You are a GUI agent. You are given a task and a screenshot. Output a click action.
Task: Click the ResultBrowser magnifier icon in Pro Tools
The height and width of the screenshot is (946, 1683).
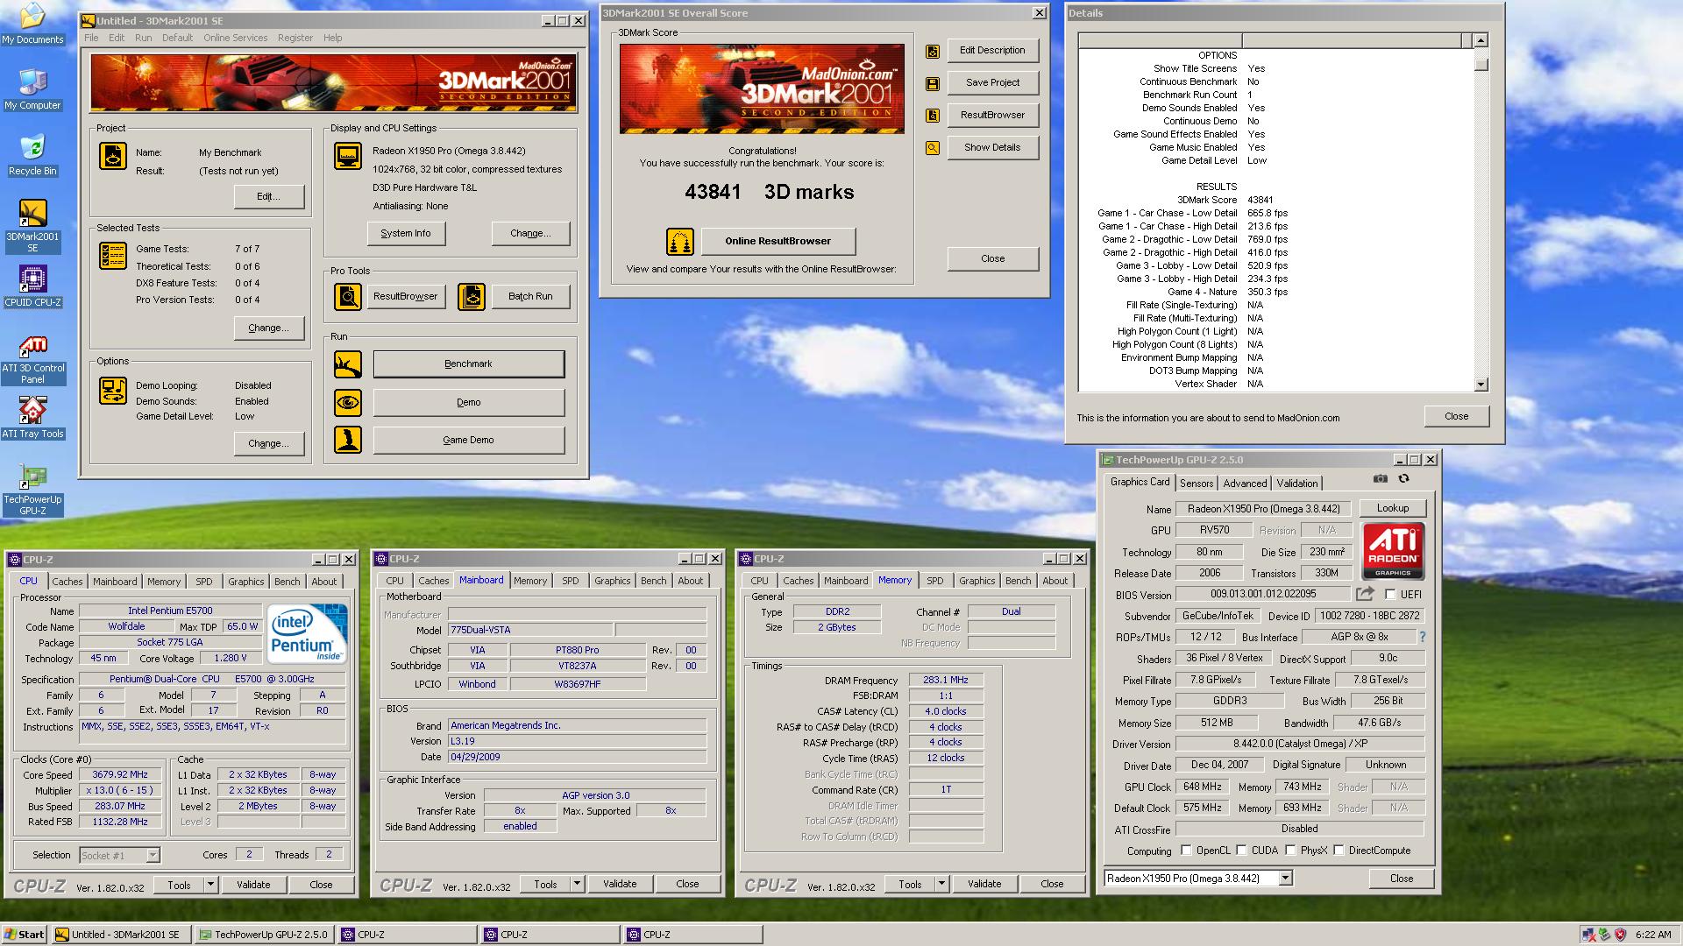(348, 297)
